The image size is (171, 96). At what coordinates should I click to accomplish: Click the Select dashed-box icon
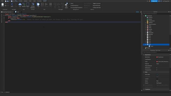[28, 4]
